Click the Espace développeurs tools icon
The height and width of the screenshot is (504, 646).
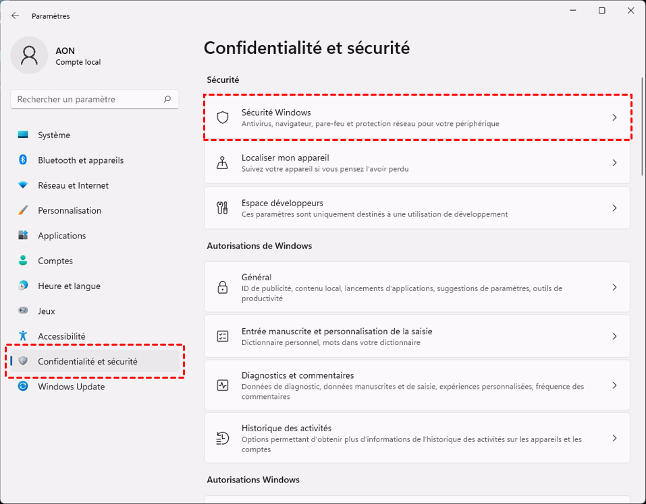click(222, 208)
